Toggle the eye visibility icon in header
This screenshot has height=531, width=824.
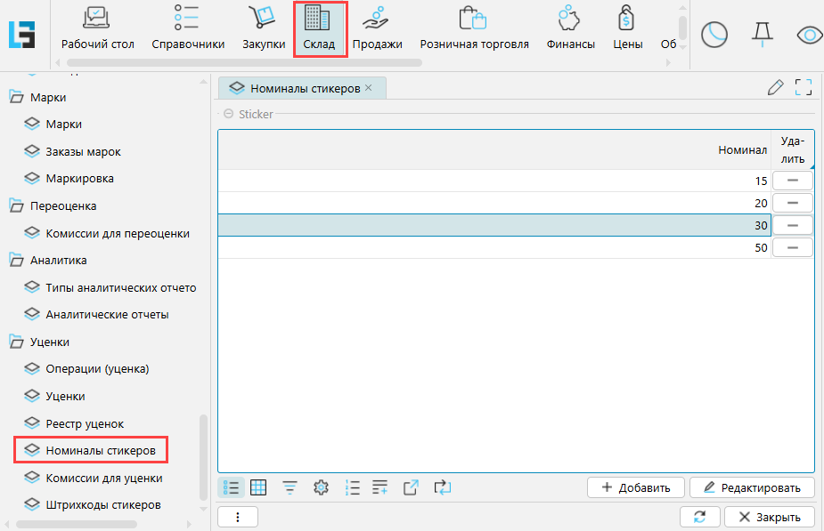click(x=809, y=35)
